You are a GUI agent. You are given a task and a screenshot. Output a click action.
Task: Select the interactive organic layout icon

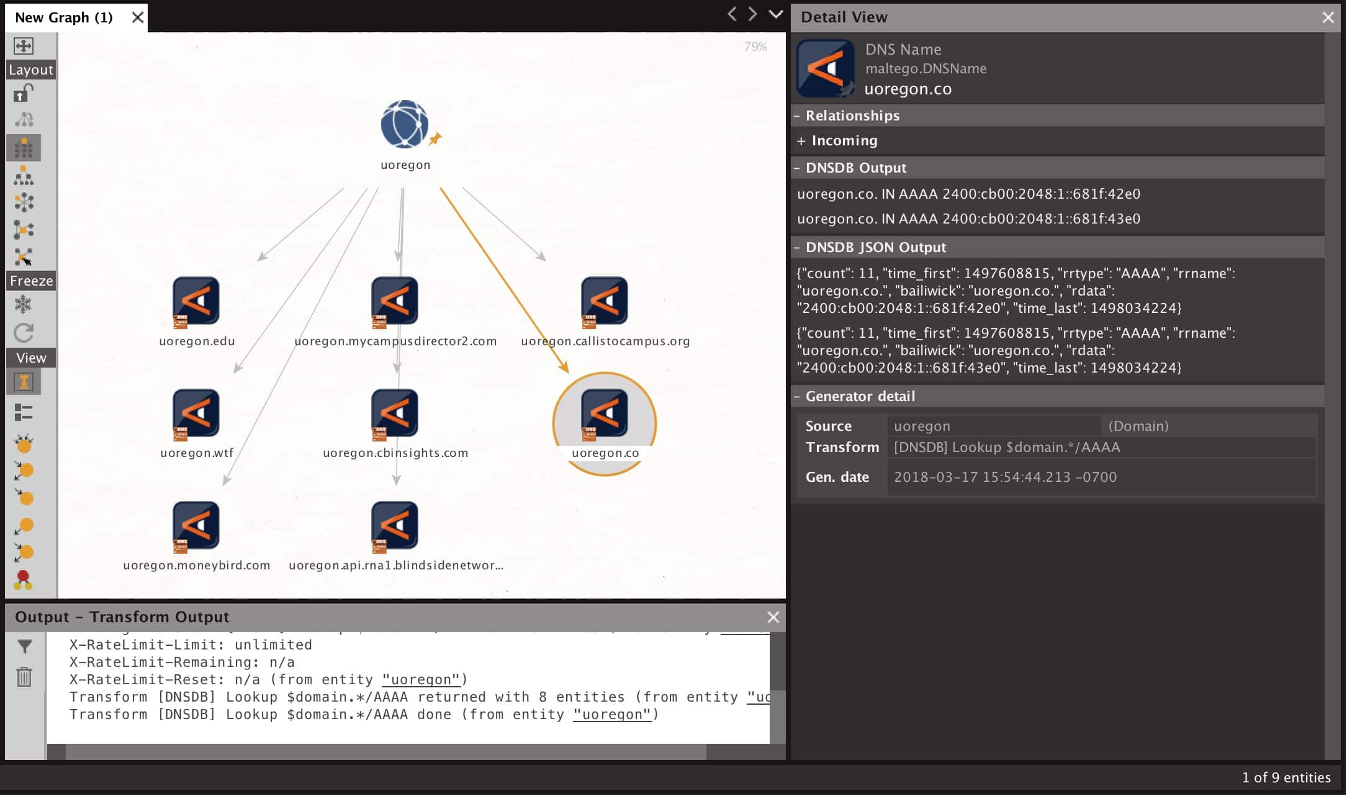point(24,256)
